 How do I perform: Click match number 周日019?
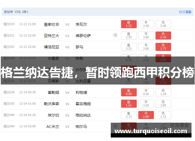tap(9, 24)
